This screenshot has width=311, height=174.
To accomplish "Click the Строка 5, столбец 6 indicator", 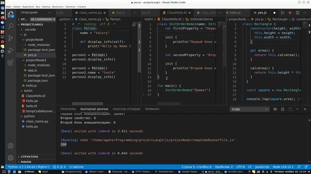I will click(x=196, y=167).
